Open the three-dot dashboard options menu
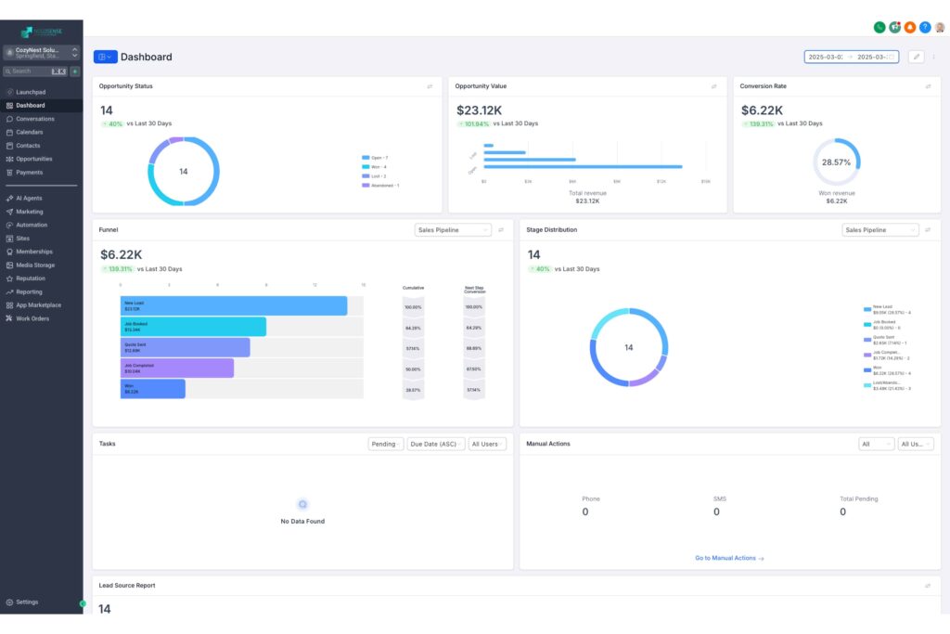 coord(933,57)
